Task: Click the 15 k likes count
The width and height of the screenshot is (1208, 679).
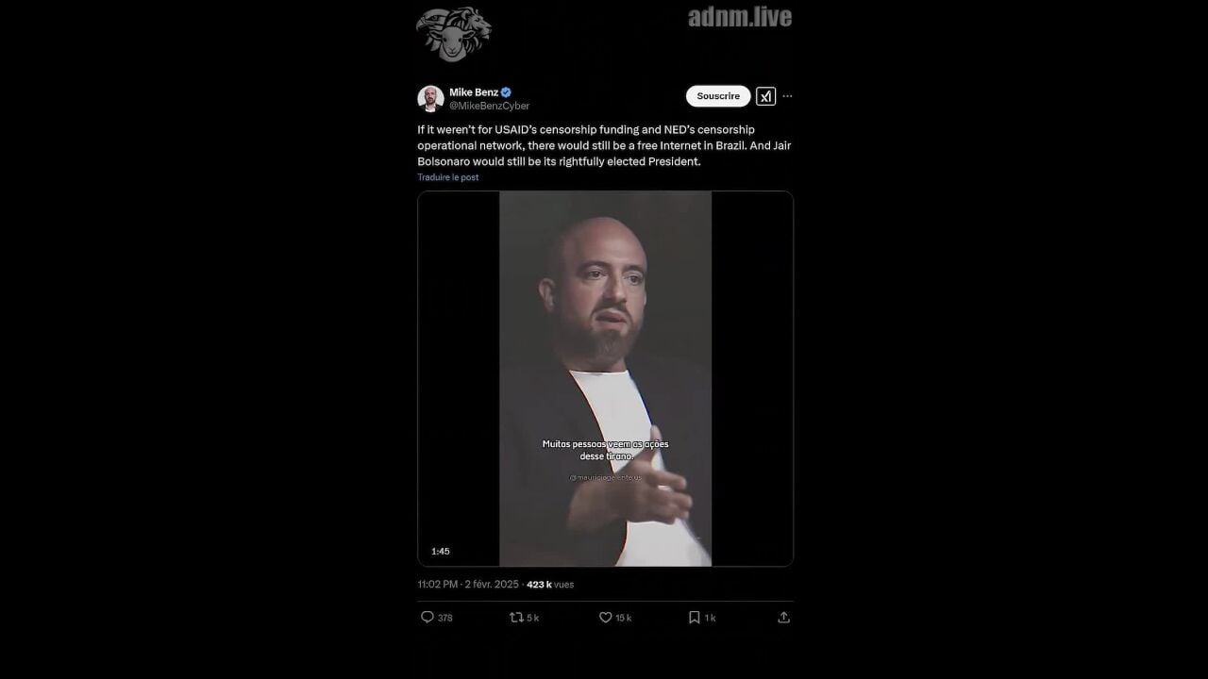Action: pyautogui.click(x=624, y=618)
